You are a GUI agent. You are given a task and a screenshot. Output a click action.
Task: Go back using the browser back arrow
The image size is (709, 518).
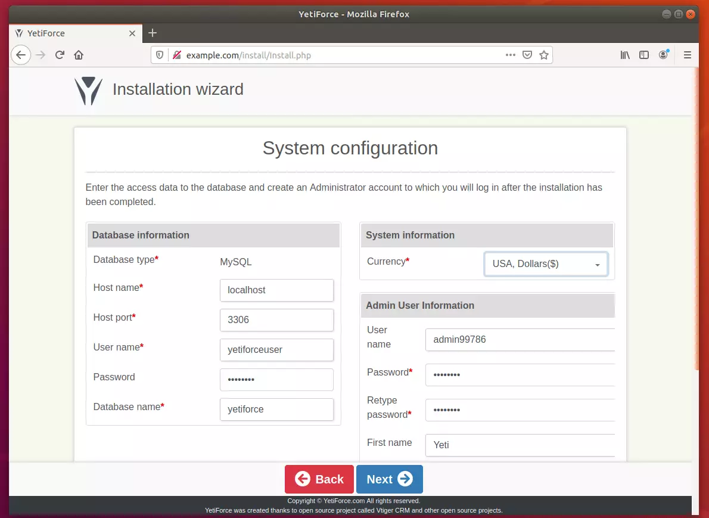point(21,55)
